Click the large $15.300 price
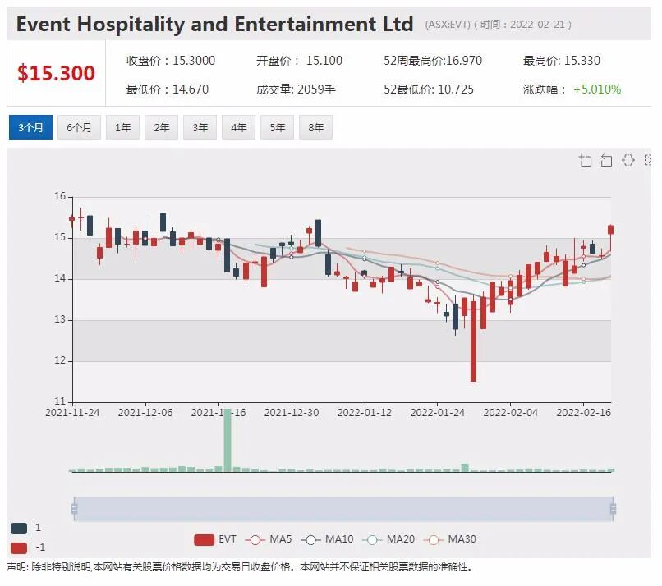The image size is (662, 586). tap(56, 73)
